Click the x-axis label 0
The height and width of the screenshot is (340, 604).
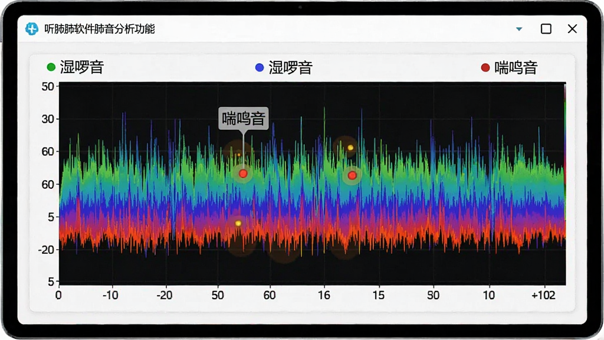point(58,295)
